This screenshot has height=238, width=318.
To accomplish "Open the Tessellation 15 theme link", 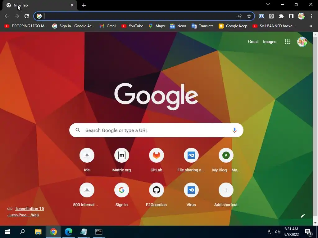I will coord(30,209).
